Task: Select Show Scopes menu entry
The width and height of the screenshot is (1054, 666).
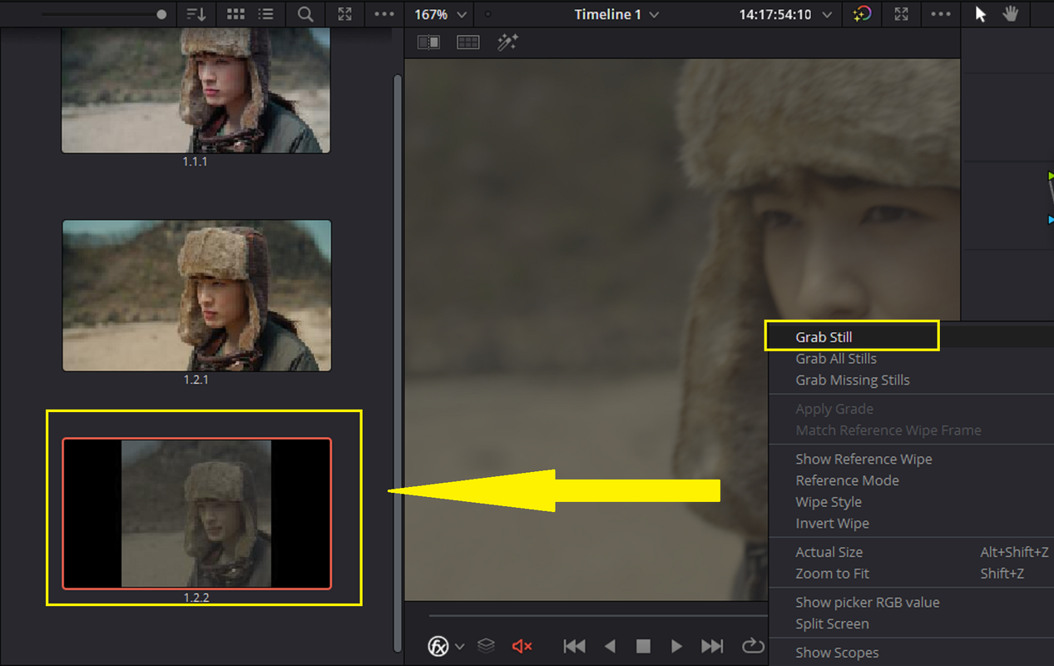Action: (x=837, y=654)
